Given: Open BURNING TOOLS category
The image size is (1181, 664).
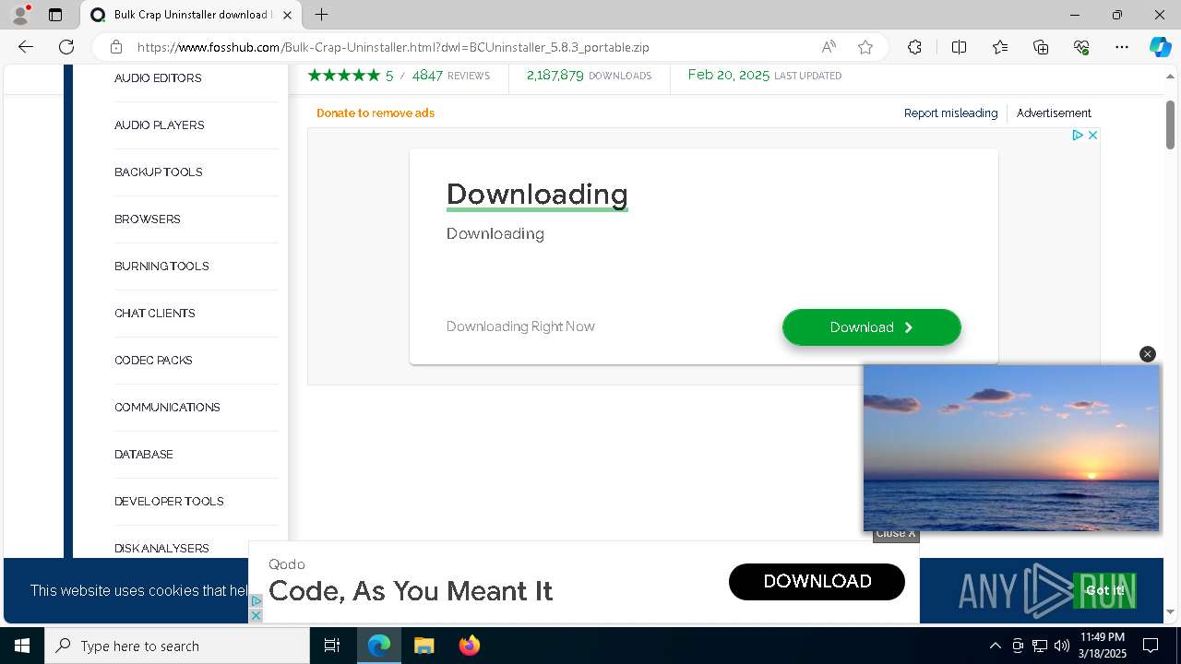Looking at the screenshot, I should click(161, 267).
